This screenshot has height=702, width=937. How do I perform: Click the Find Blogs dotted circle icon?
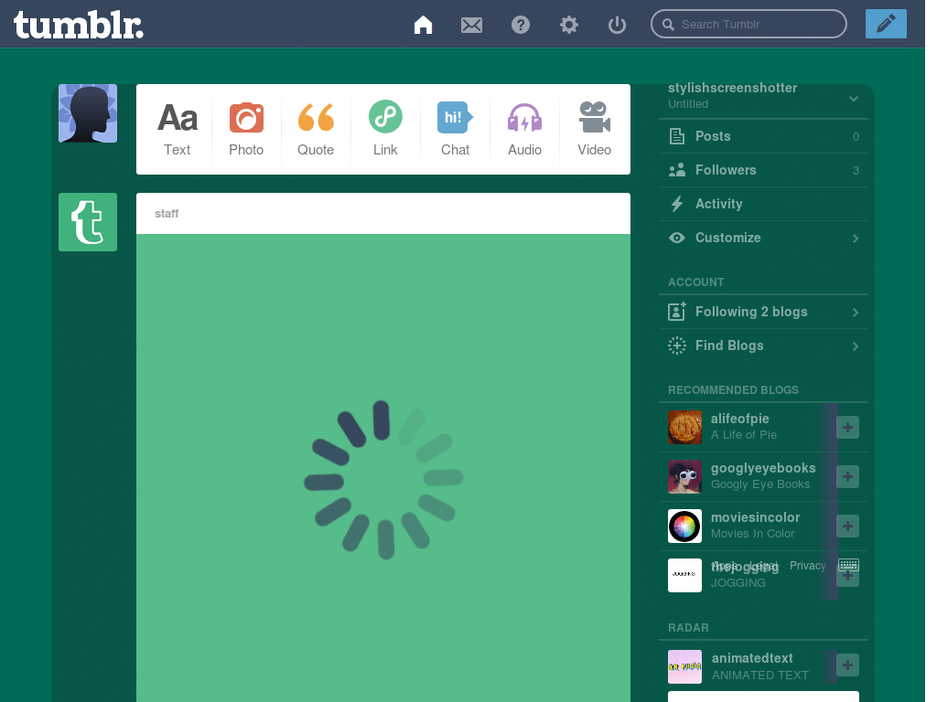pyautogui.click(x=677, y=345)
